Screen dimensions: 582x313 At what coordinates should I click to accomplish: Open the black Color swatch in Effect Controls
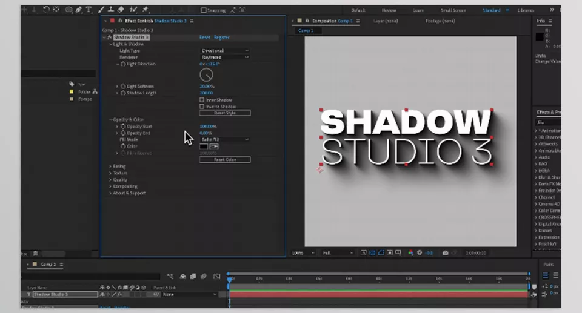tap(204, 147)
